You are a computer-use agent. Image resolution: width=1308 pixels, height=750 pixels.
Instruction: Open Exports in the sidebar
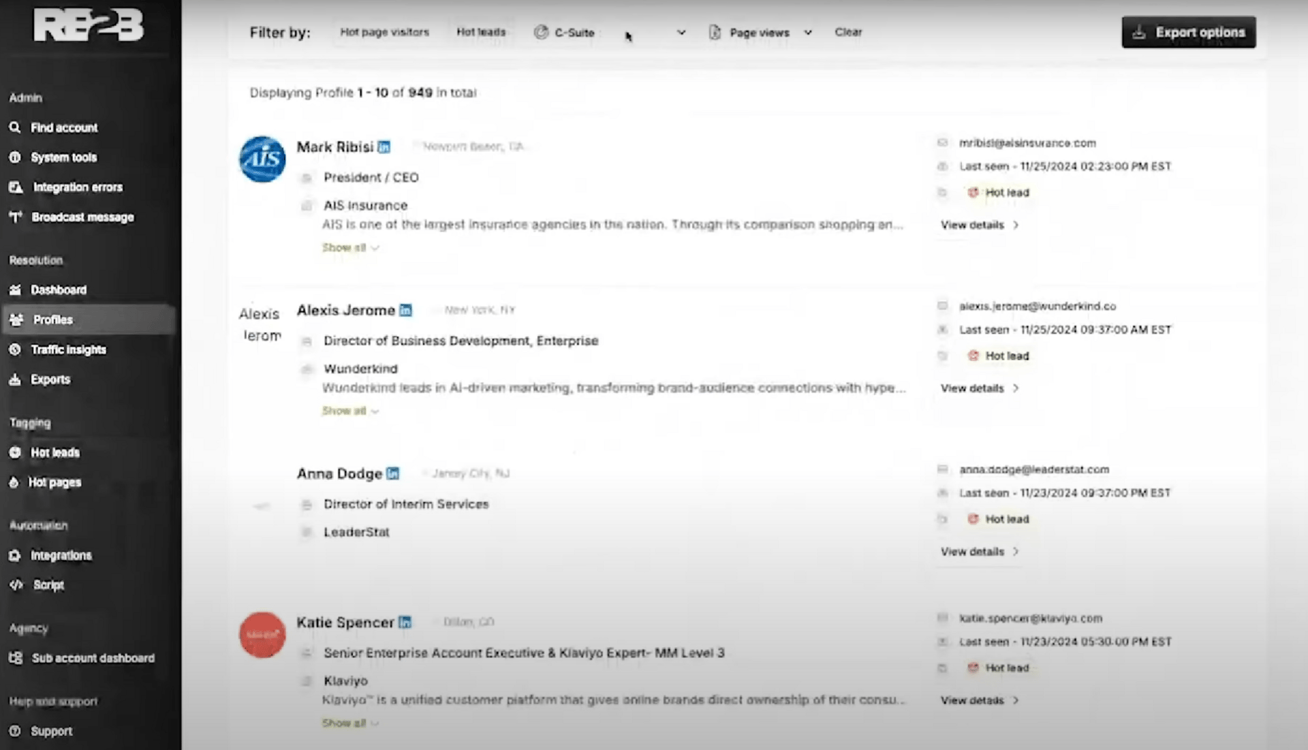pos(50,379)
